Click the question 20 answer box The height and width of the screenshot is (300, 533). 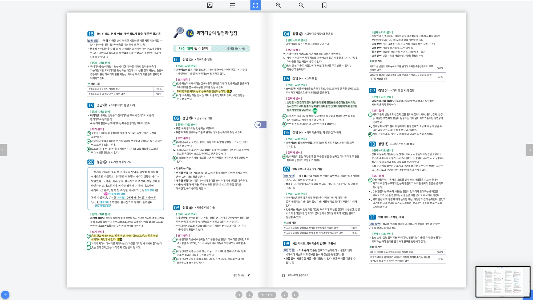pos(125,189)
